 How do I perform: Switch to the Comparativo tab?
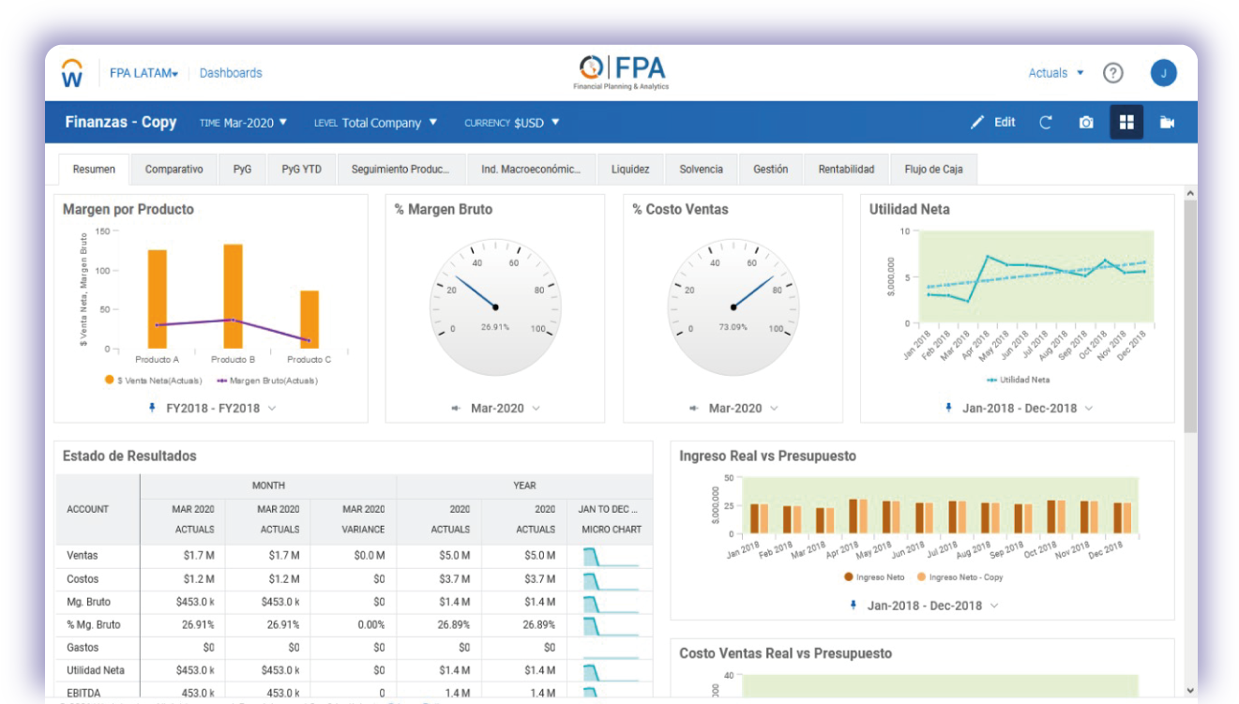[x=174, y=170]
